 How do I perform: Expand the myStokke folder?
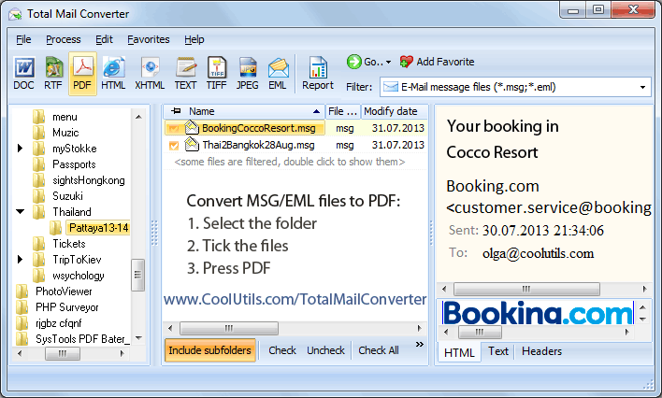[x=20, y=149]
